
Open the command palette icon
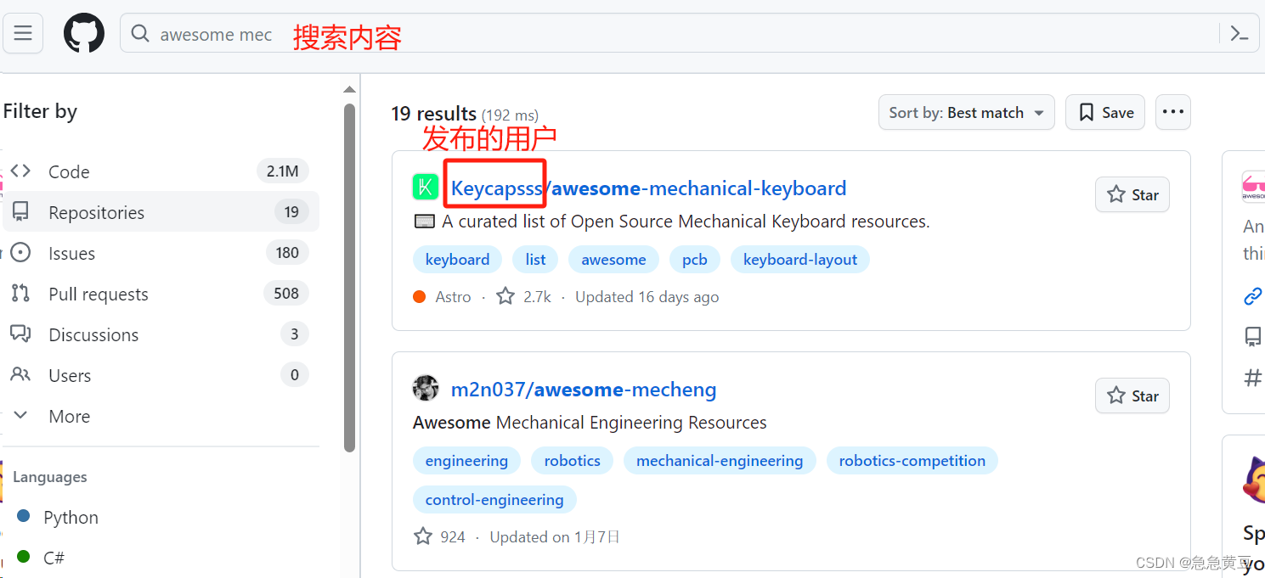(x=1240, y=34)
